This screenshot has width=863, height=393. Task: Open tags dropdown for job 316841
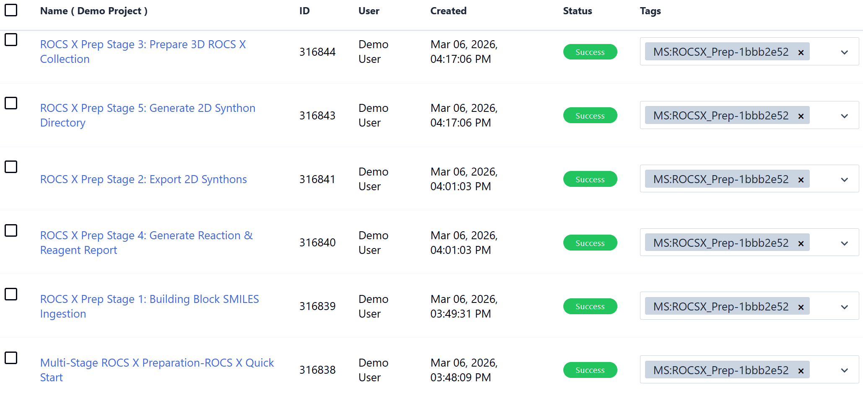click(844, 180)
